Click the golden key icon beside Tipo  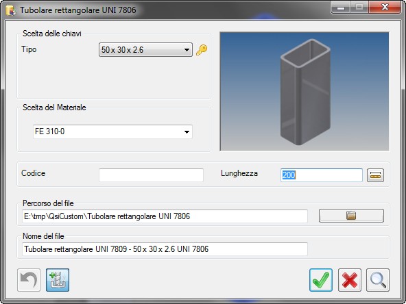(x=202, y=50)
